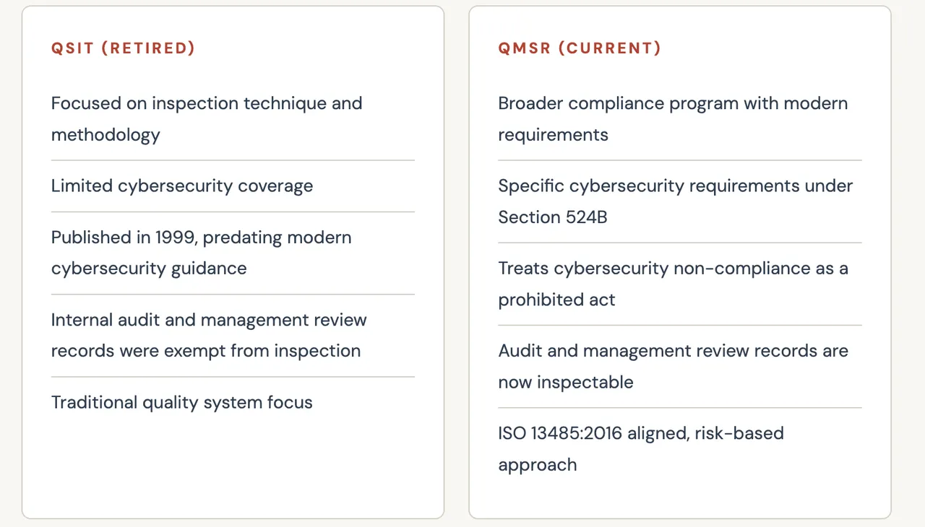This screenshot has width=925, height=527.
Task: Select 'Focused on inspection technique and methodology' text
Action: pyautogui.click(x=207, y=119)
